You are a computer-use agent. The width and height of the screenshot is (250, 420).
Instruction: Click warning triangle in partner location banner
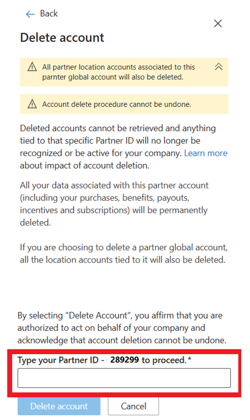32,66
